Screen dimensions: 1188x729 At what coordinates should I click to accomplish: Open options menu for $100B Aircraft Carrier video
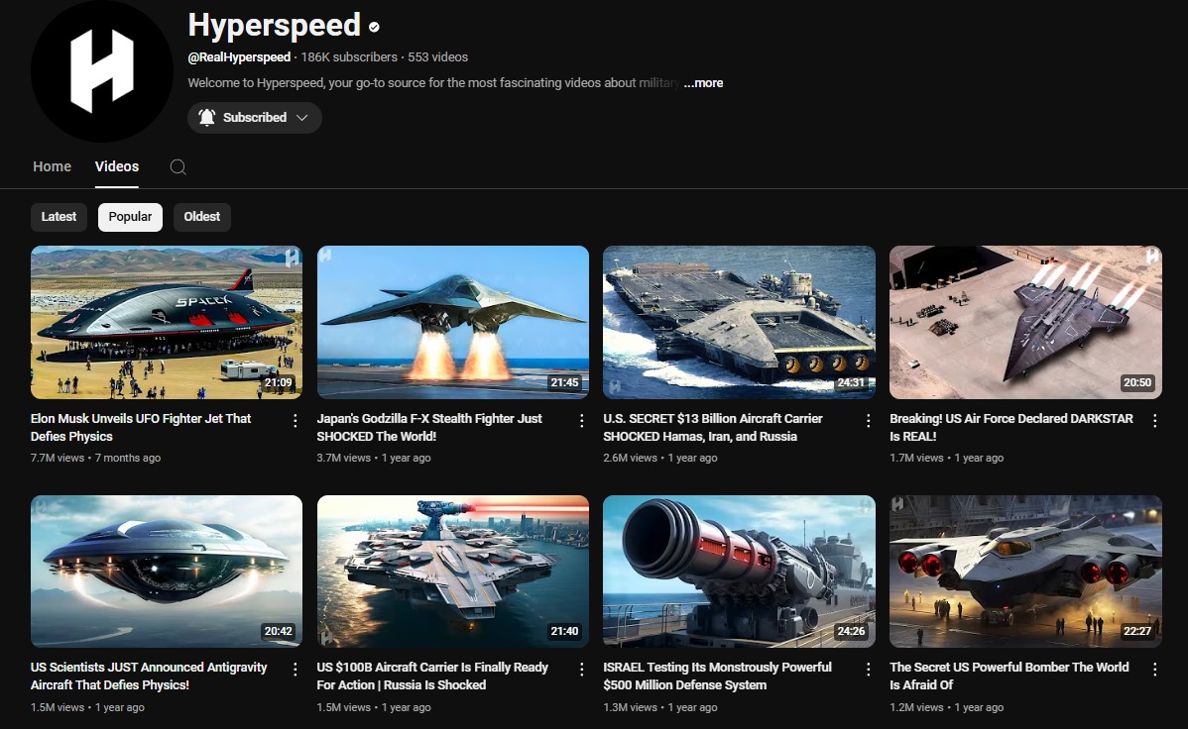[581, 670]
